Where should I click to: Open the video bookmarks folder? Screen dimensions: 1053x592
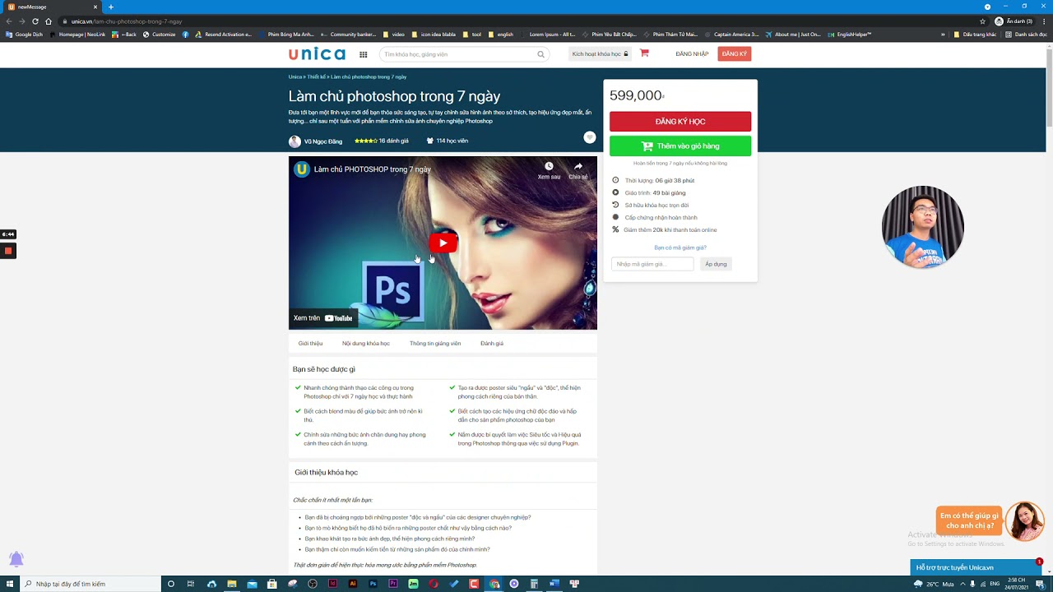(393, 35)
